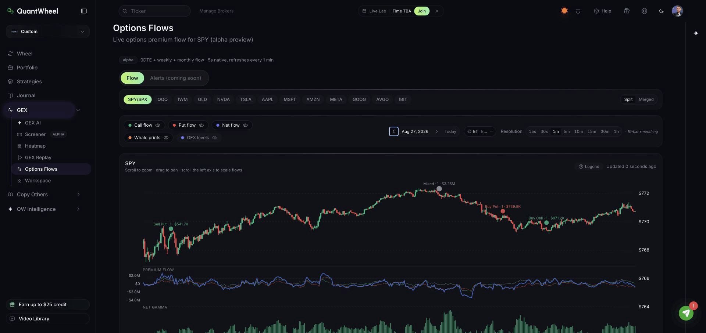Open Wheel from sidebar
This screenshot has height=333, width=706.
click(x=25, y=54)
